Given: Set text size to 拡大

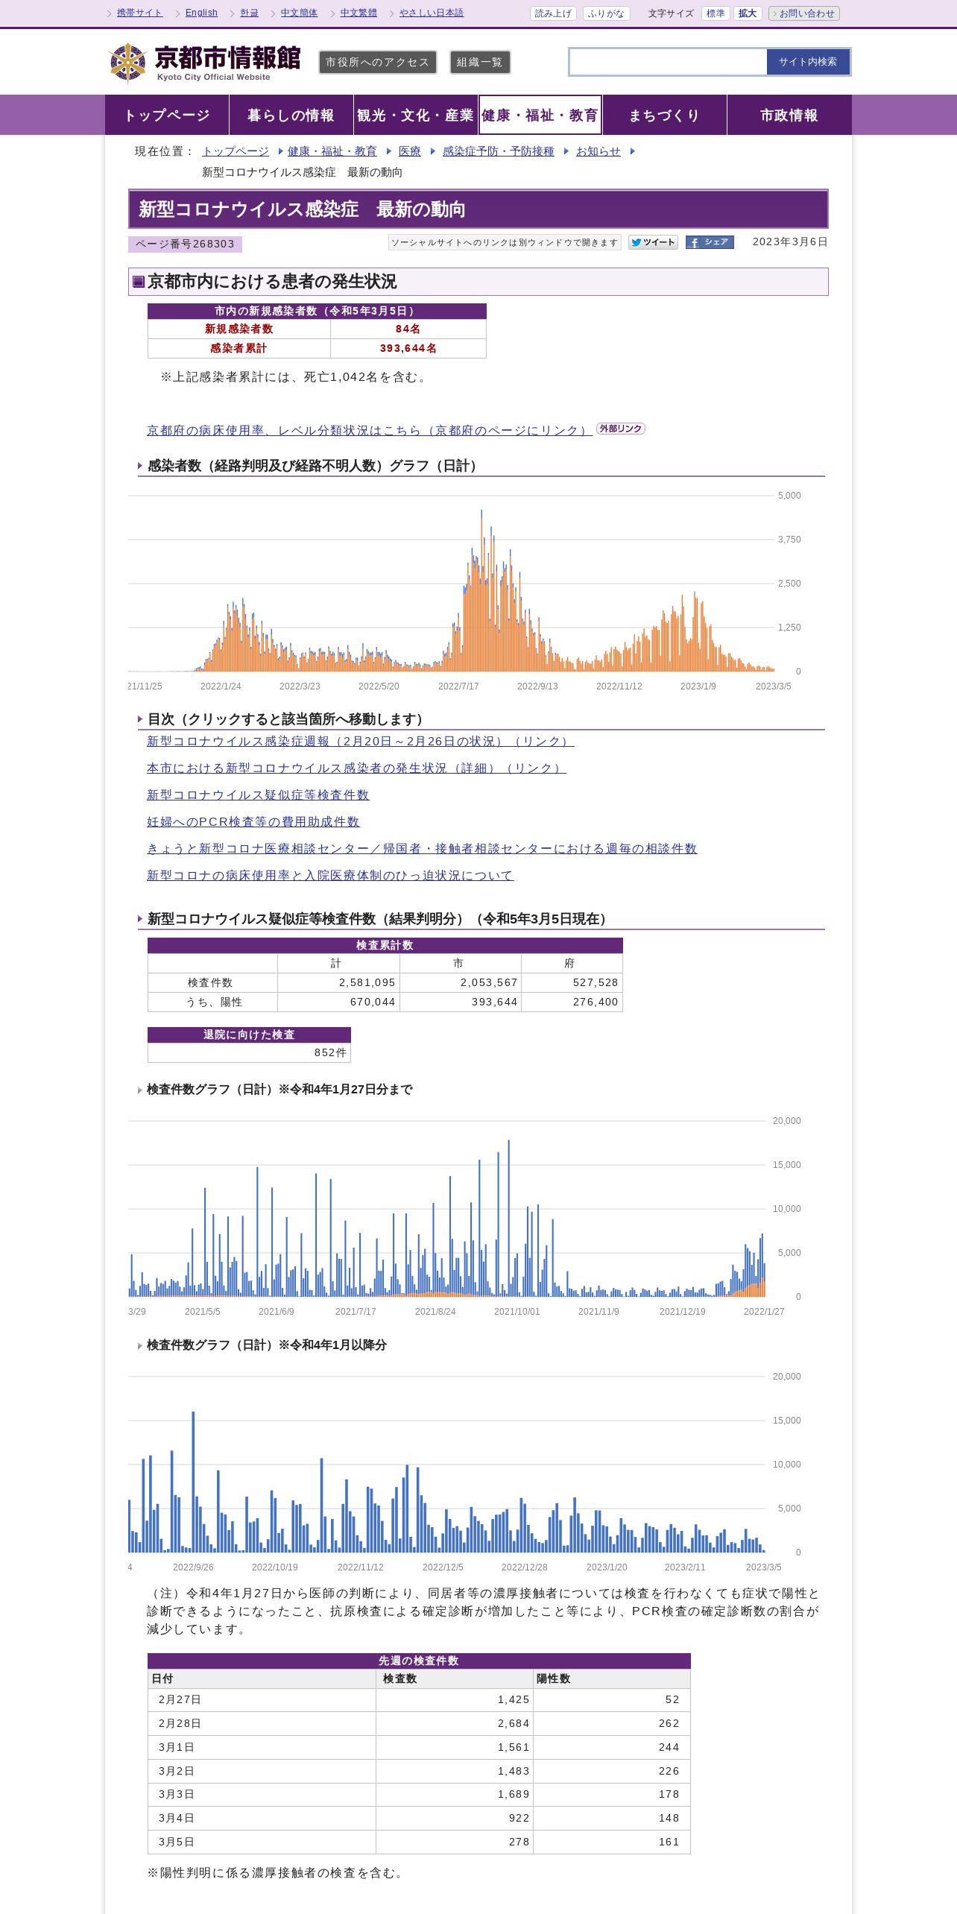Looking at the screenshot, I should tap(748, 13).
